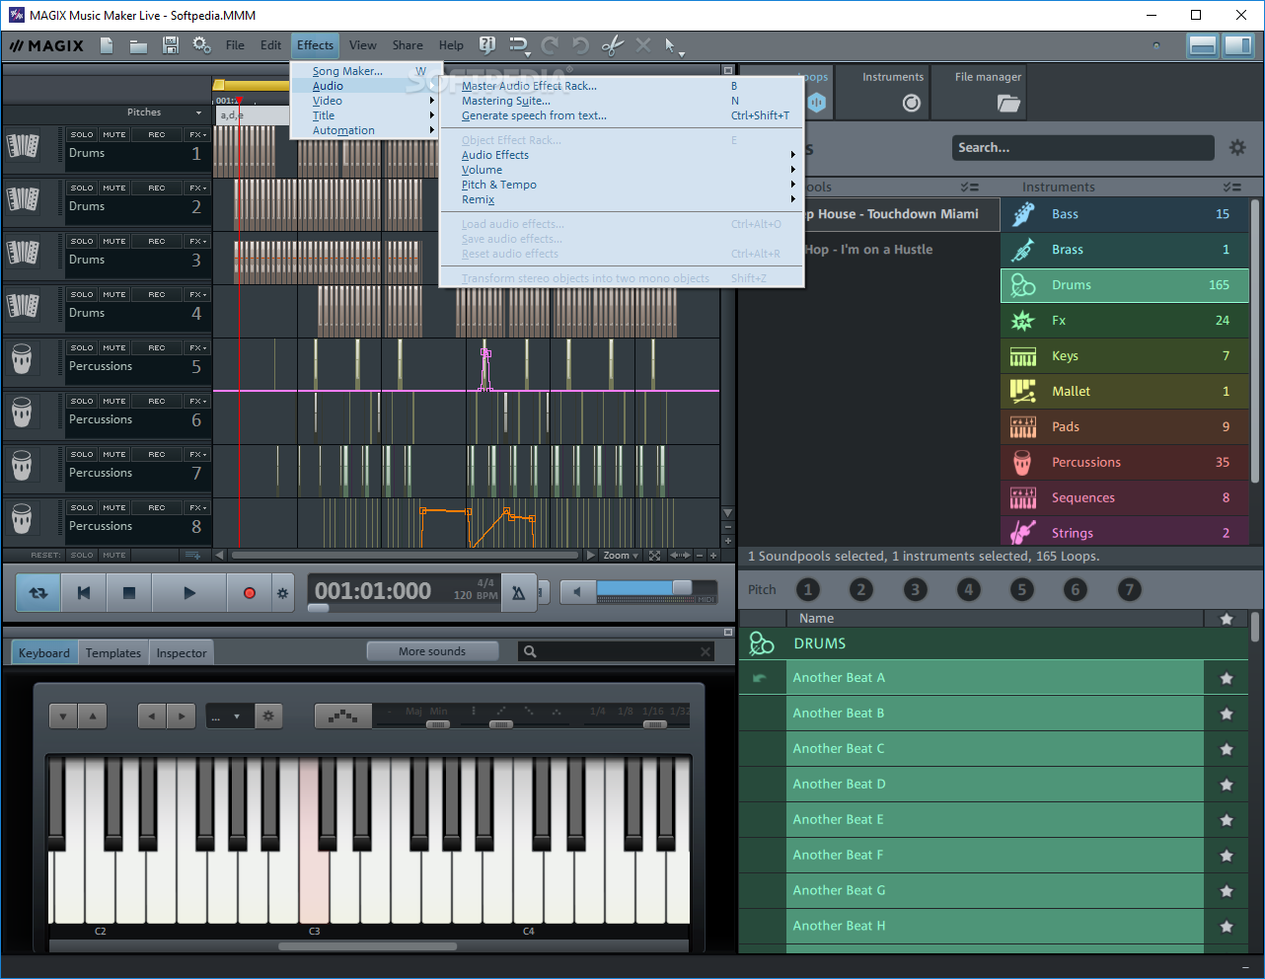Click the keyboard horizontal scrollbar
This screenshot has height=979, width=1265.
click(368, 946)
